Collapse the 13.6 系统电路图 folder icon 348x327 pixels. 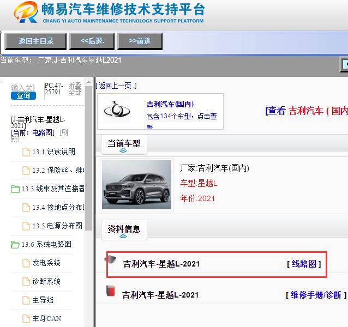point(15,245)
